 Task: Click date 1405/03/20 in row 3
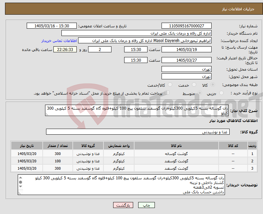point(27,168)
